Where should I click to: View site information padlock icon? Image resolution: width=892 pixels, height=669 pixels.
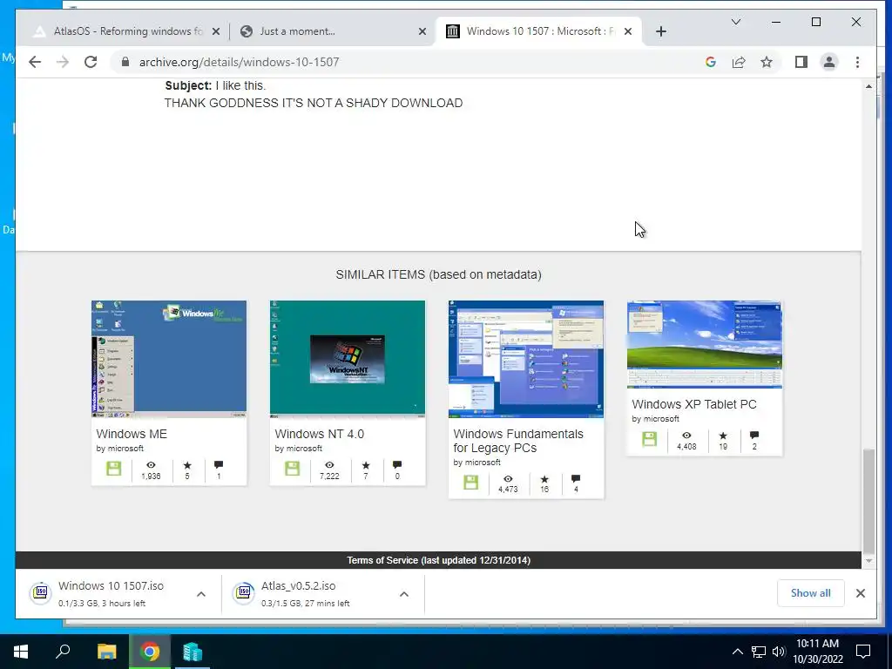pos(125,62)
